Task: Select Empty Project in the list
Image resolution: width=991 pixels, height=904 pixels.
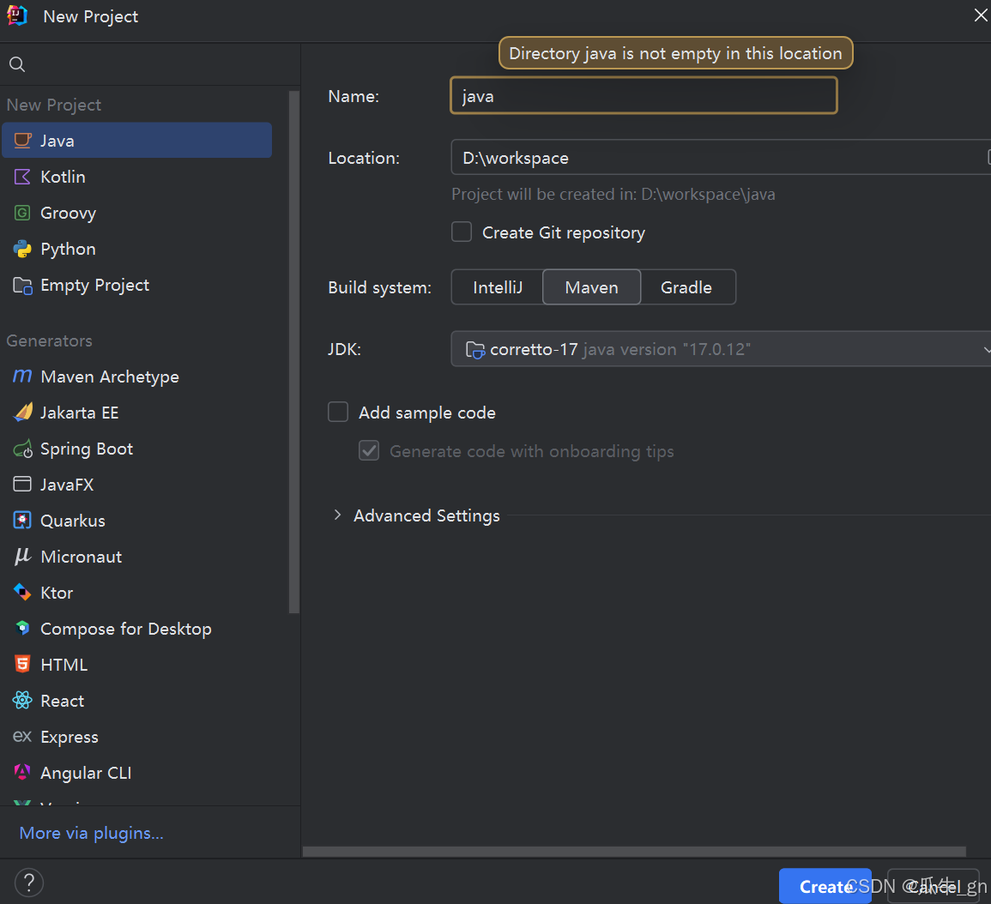Action: pos(137,286)
